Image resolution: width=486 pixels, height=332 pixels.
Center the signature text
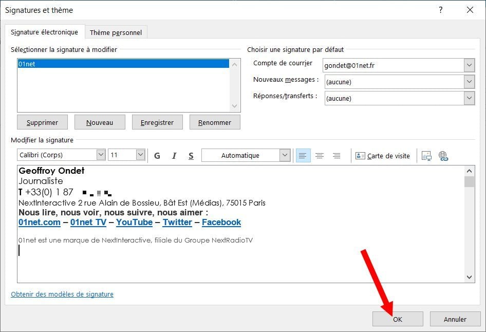click(x=320, y=156)
